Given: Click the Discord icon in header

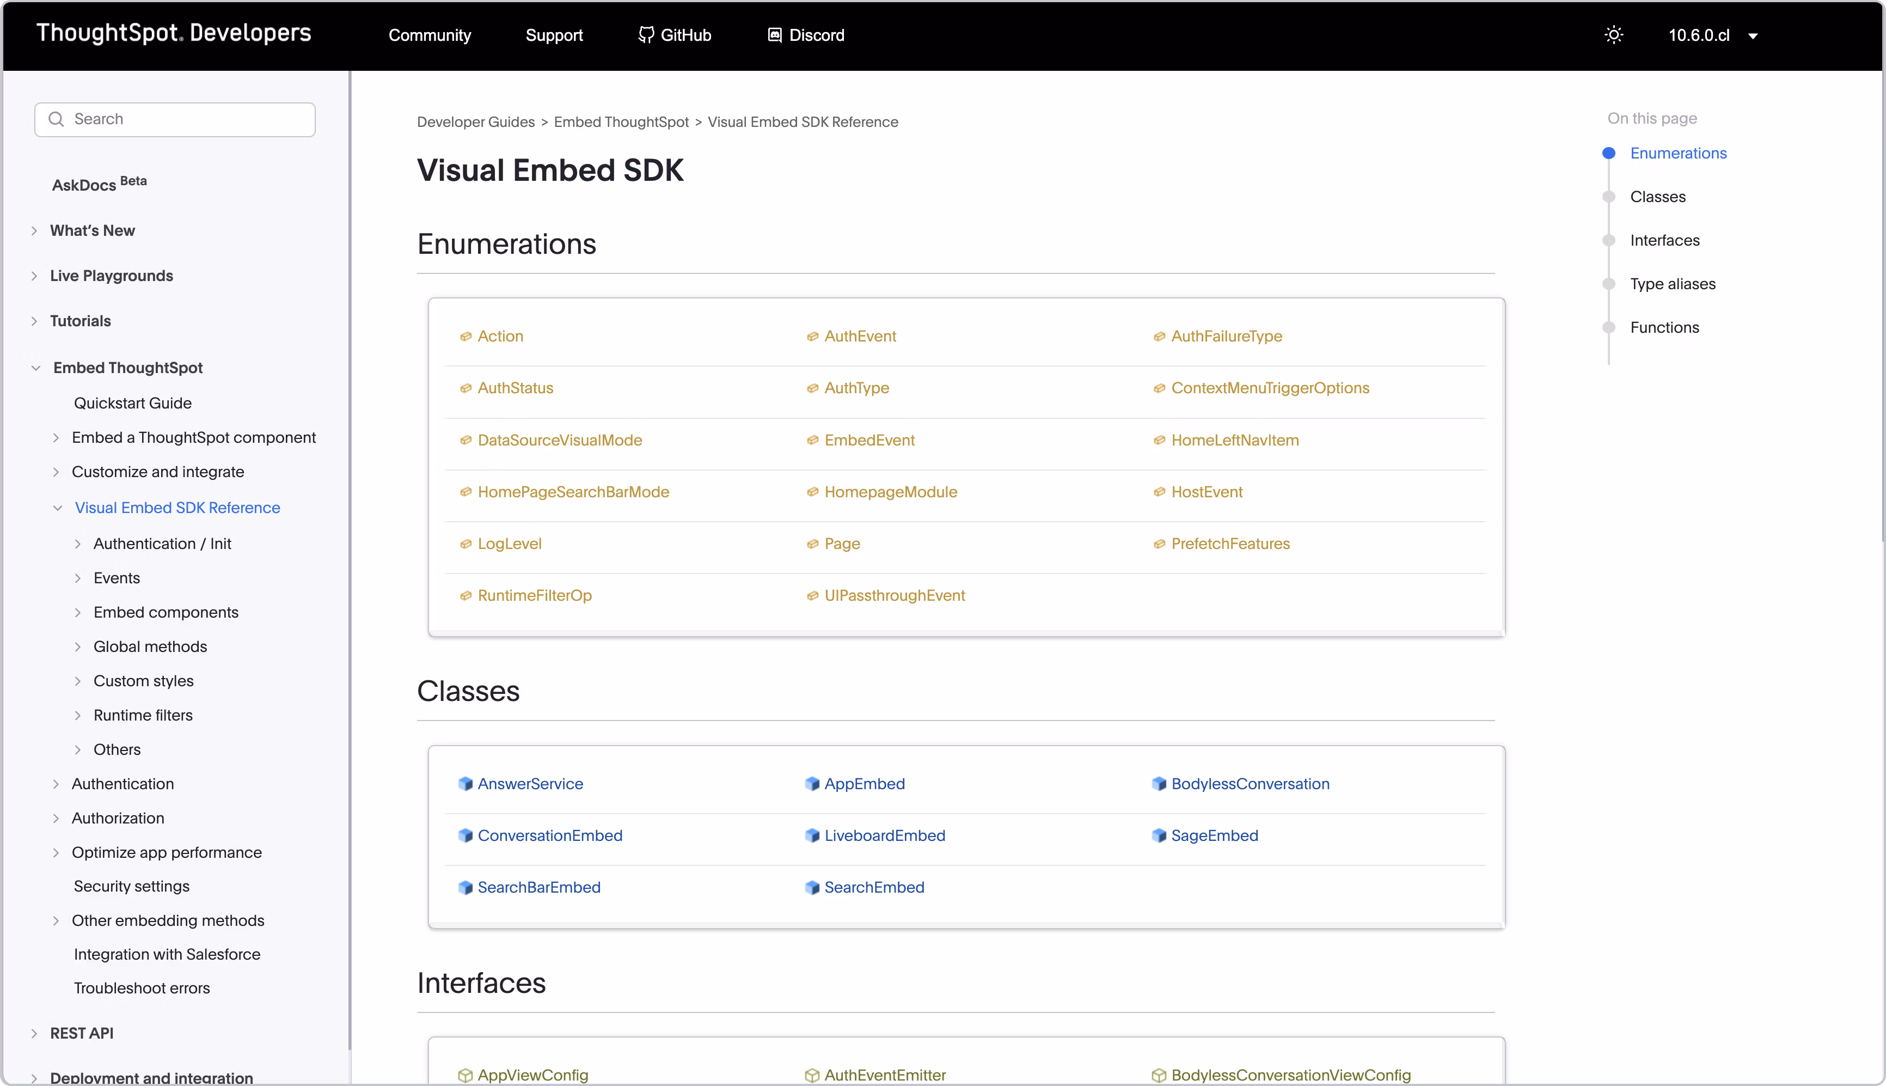Looking at the screenshot, I should tap(775, 35).
